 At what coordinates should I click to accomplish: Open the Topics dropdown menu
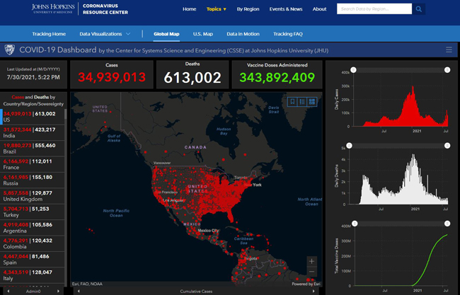[217, 9]
